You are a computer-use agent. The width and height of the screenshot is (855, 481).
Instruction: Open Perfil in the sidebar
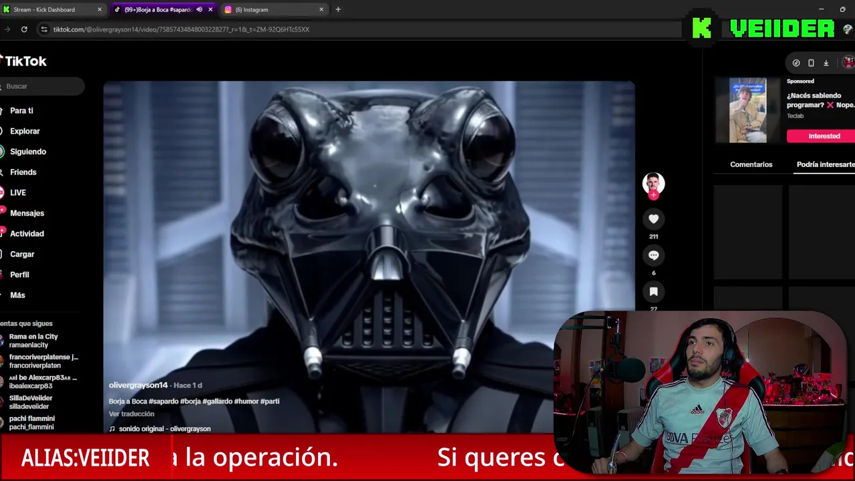(19, 275)
